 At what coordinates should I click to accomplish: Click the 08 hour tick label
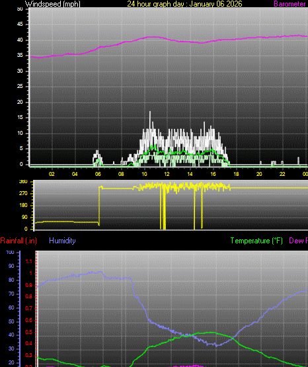point(121,174)
